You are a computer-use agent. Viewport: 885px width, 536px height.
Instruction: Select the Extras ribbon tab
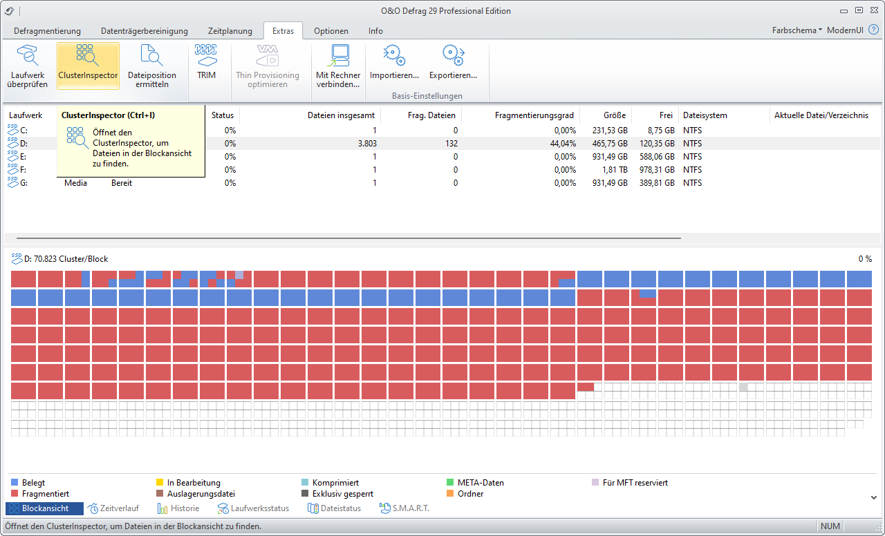[x=283, y=31]
